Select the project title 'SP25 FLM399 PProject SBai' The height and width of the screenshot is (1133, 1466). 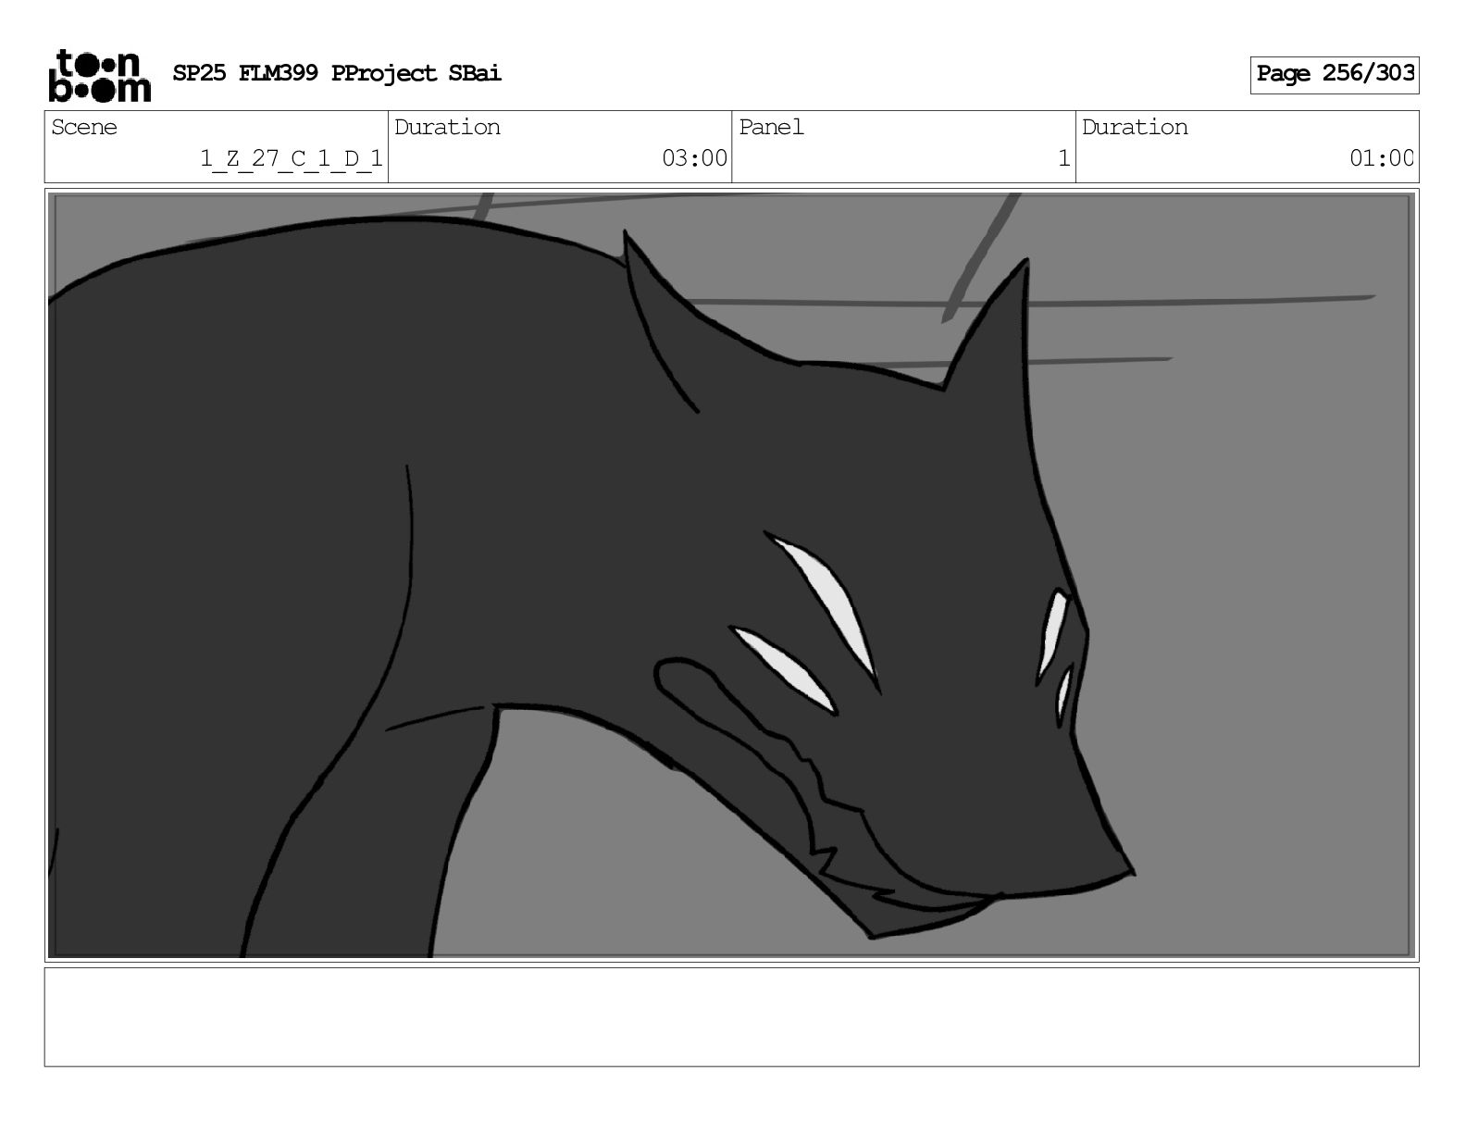tap(337, 73)
